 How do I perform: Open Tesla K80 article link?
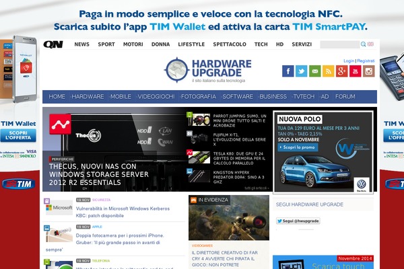[x=239, y=158]
